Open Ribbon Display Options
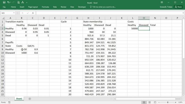 click(x=162, y=2)
